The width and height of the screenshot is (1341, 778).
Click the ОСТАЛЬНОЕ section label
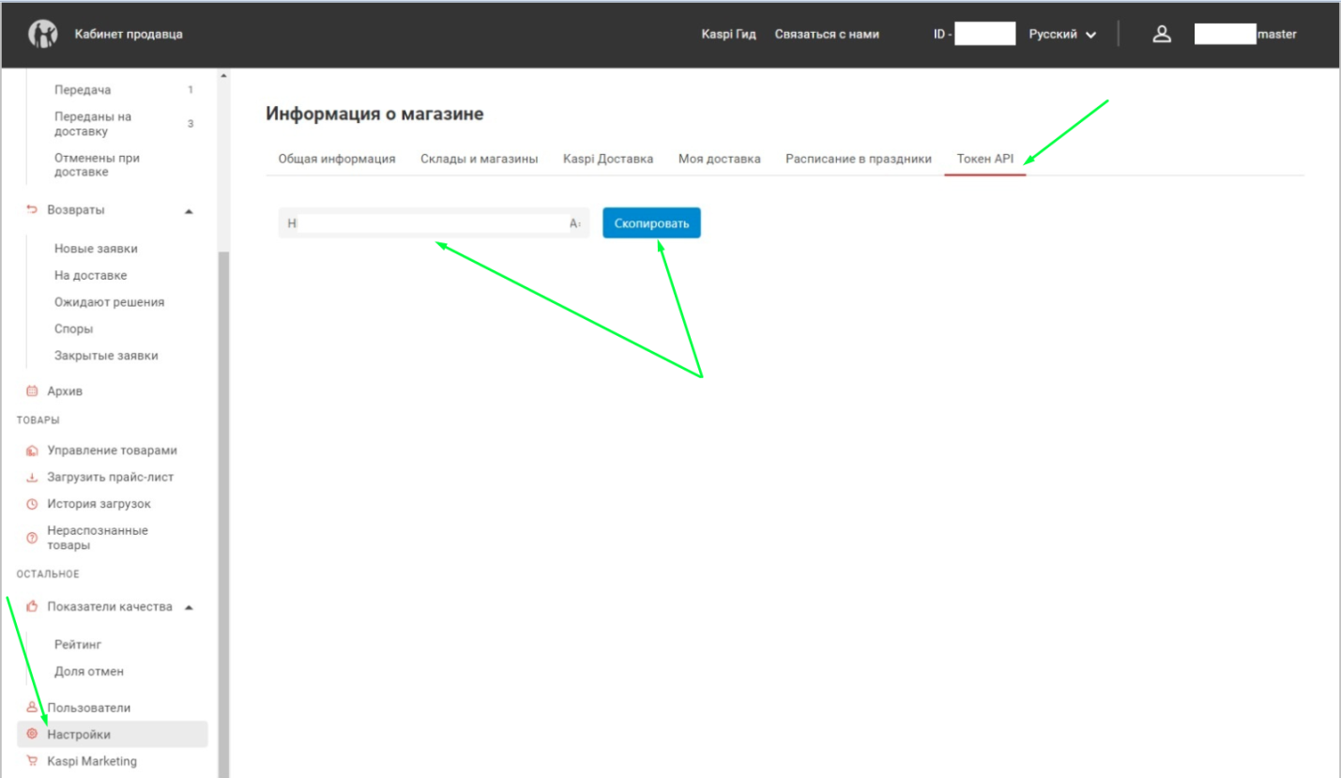coord(48,574)
